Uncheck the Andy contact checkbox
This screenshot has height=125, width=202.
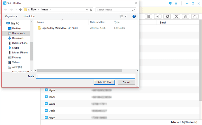[x=46, y=117]
